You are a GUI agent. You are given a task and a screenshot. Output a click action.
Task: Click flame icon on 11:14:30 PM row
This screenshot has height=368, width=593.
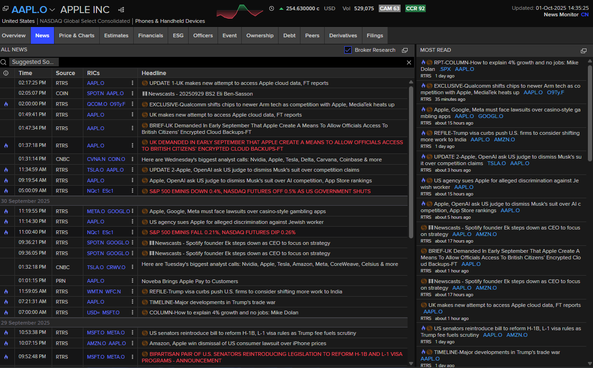[x=6, y=222]
